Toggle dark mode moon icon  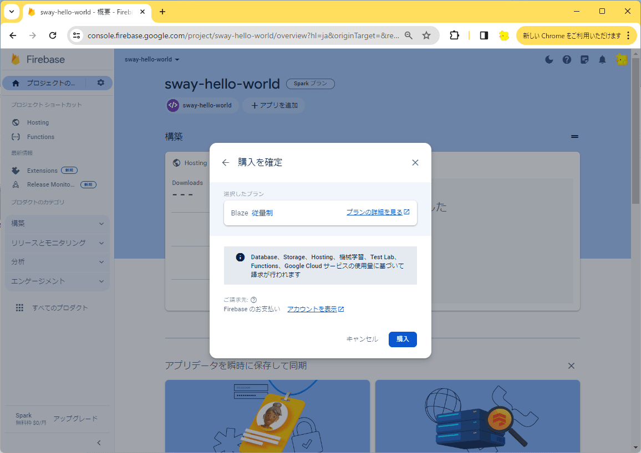(x=549, y=60)
